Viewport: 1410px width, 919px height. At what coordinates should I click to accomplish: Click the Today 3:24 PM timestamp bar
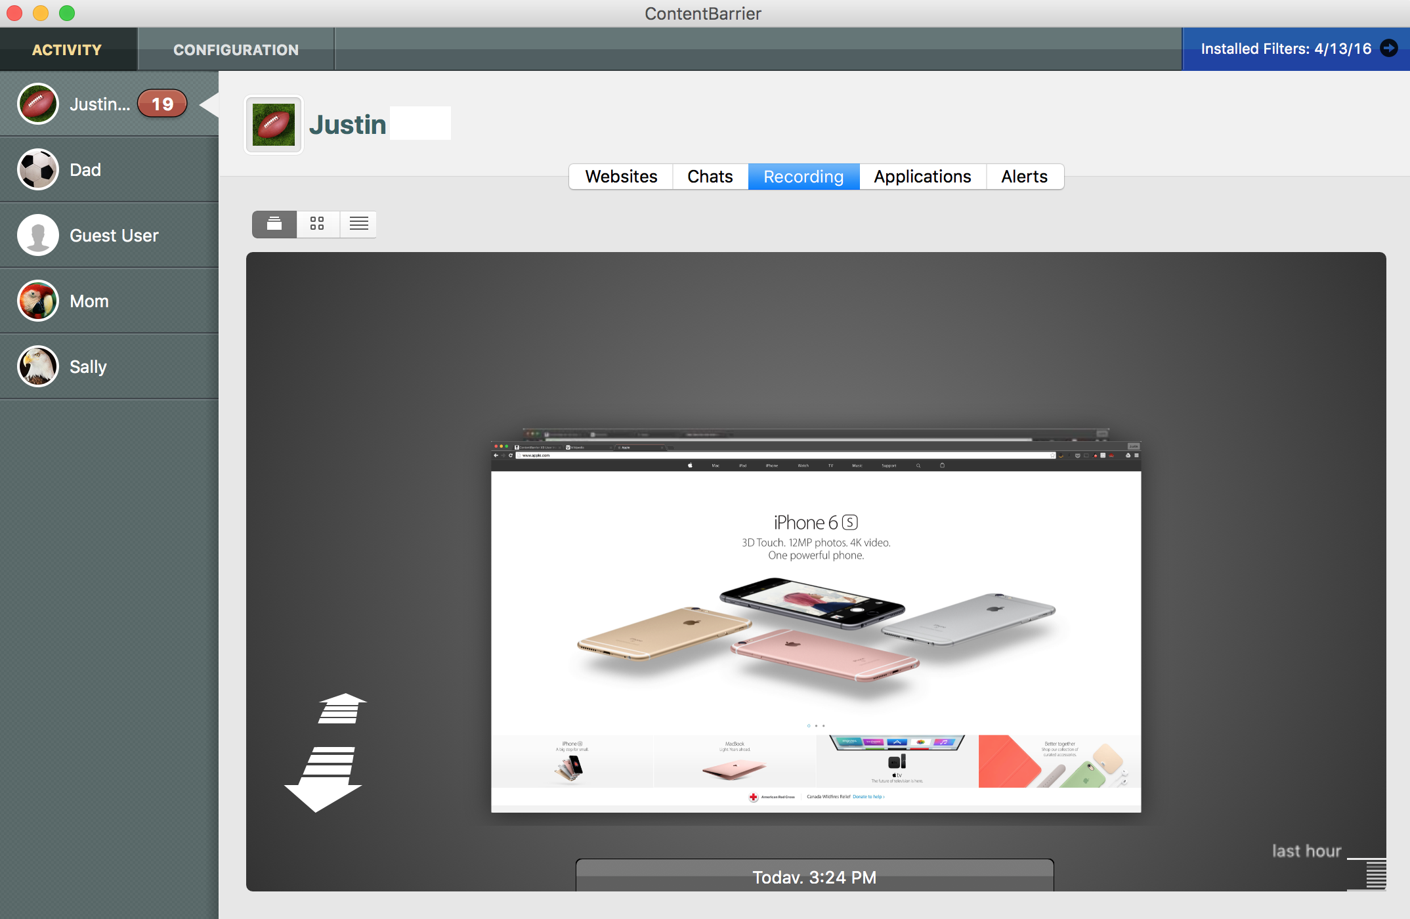tap(815, 876)
